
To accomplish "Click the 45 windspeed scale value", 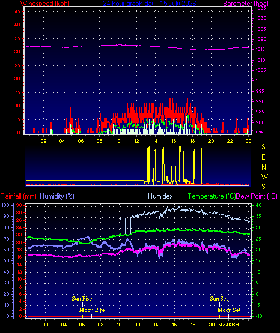I will pyautogui.click(x=17, y=11).
